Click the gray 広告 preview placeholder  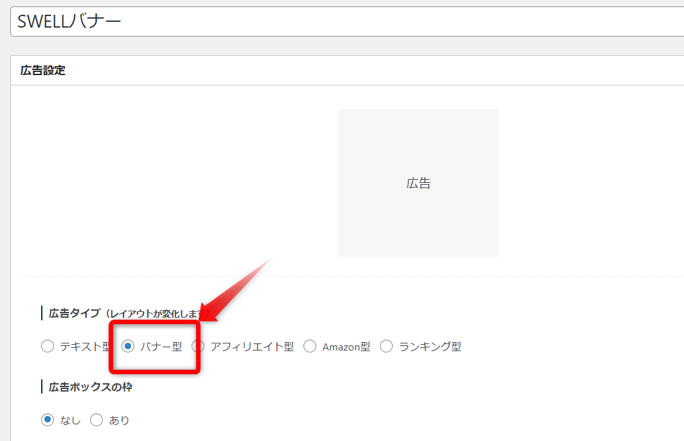click(x=419, y=183)
